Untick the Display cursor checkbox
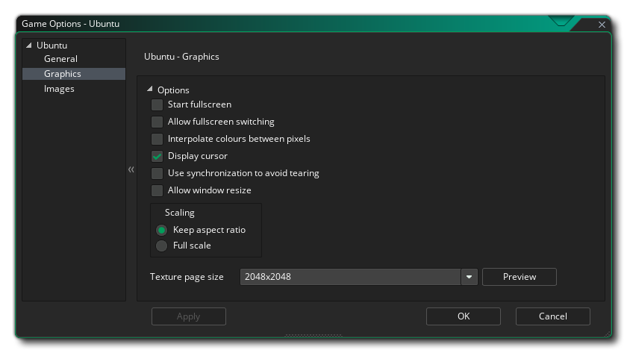Screen dimensions: 627x353 [157, 156]
